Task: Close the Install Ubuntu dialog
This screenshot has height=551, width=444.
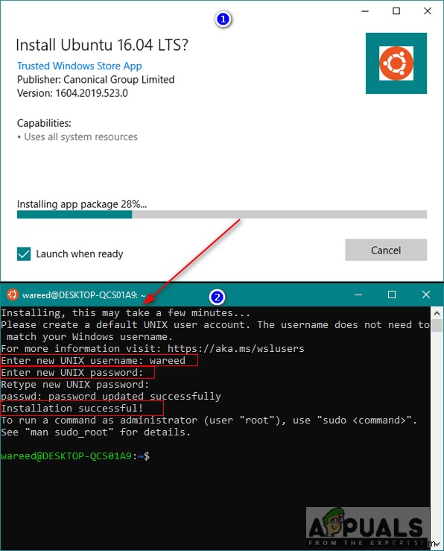Action: [428, 11]
